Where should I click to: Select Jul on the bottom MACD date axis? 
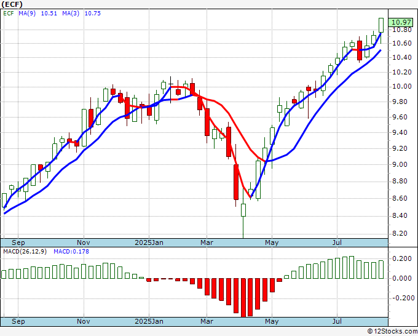coord(337,321)
